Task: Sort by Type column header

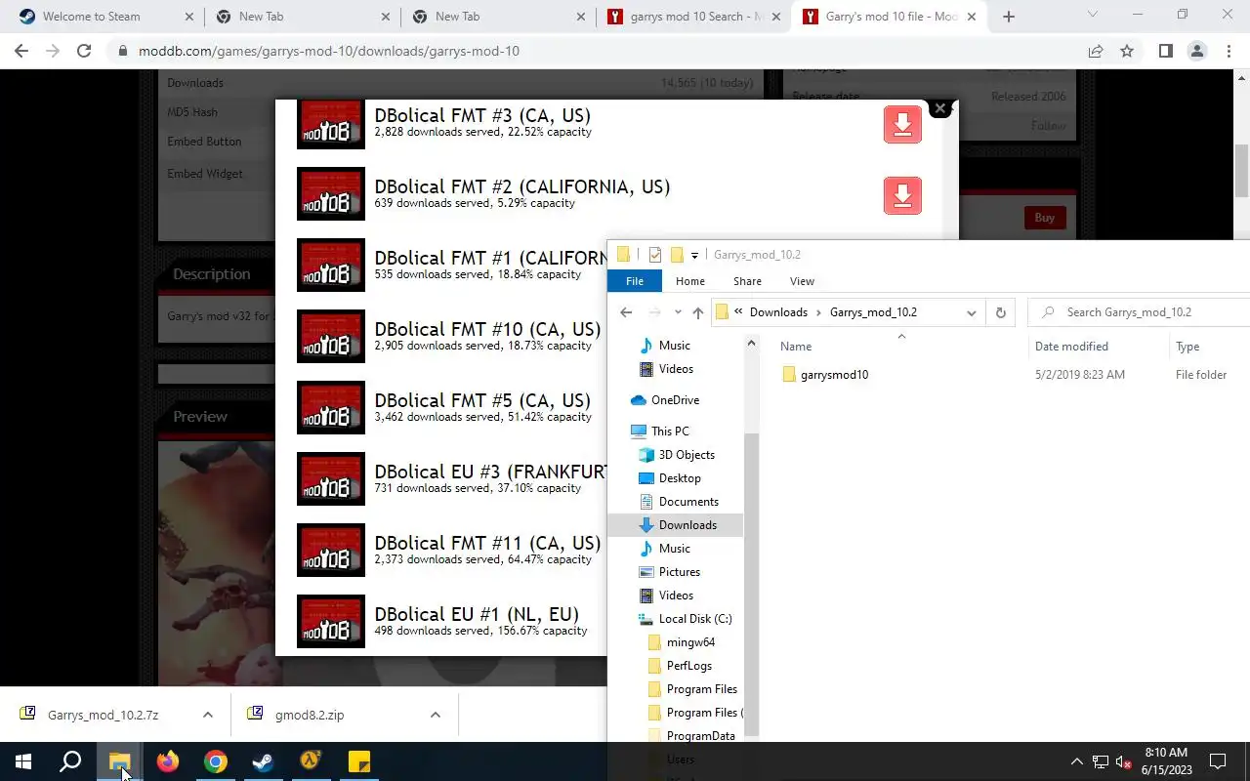Action: tap(1187, 347)
